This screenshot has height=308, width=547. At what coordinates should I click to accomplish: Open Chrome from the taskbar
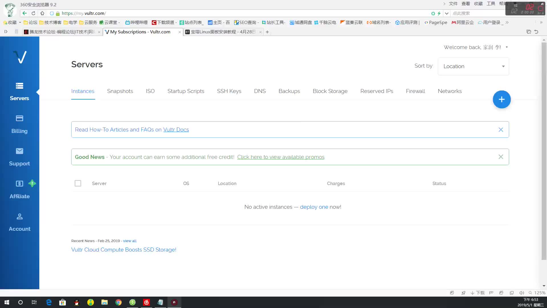pos(119,302)
